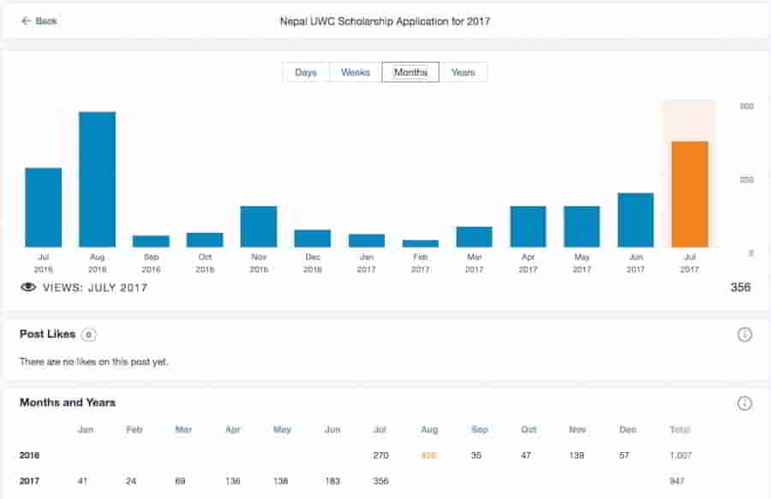Click the highlighted 2016 August value
771x499 pixels.
pos(429,455)
